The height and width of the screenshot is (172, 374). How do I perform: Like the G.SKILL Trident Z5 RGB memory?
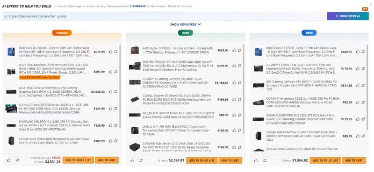(x=110, y=109)
